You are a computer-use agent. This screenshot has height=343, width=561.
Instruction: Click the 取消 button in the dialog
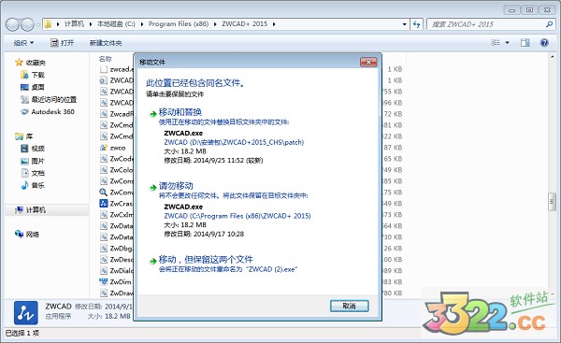[349, 306]
